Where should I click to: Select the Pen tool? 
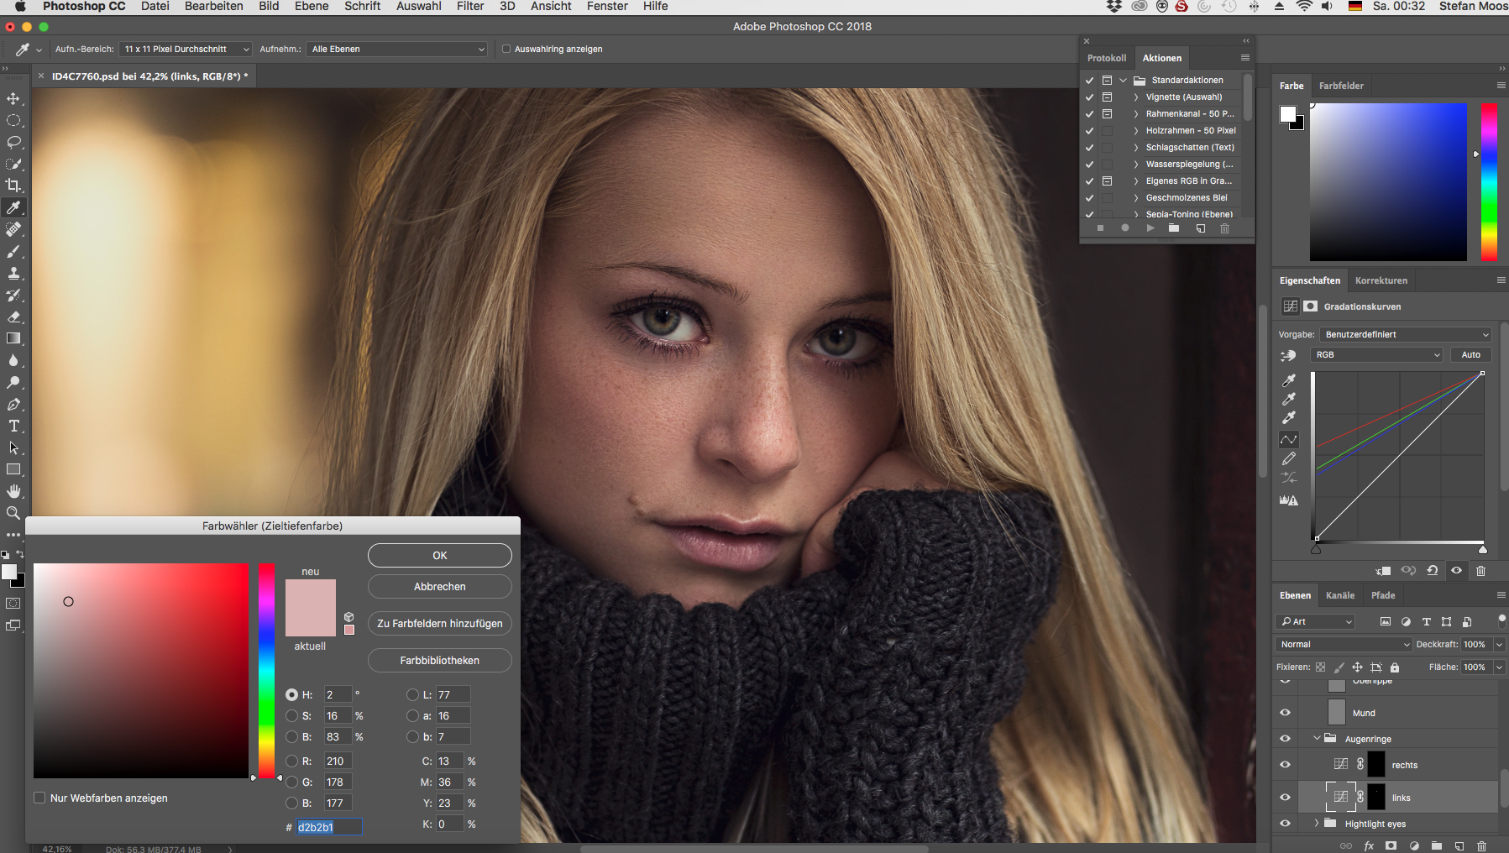[x=13, y=404]
